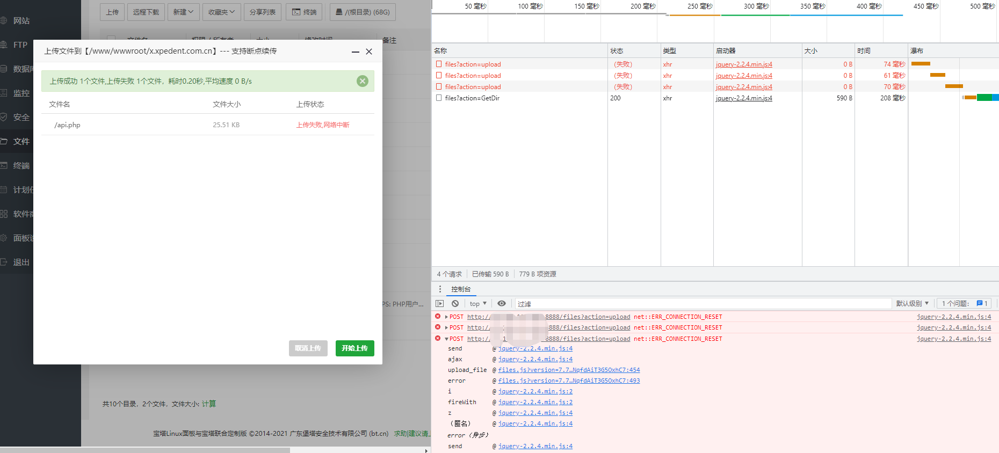This screenshot has height=453, width=999.
Task: Click the 开始上传 start upload button
Action: [354, 348]
